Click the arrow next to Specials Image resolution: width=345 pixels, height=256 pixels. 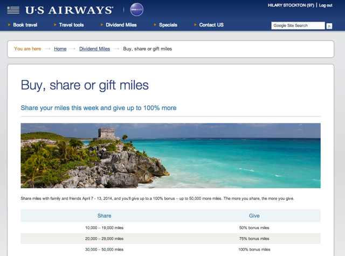click(155, 25)
